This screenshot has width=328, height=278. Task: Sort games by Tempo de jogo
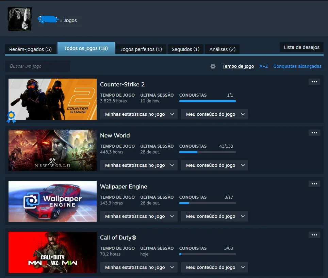click(238, 66)
